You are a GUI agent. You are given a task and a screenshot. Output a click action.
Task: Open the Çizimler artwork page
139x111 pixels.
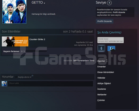[x=101, y=100]
